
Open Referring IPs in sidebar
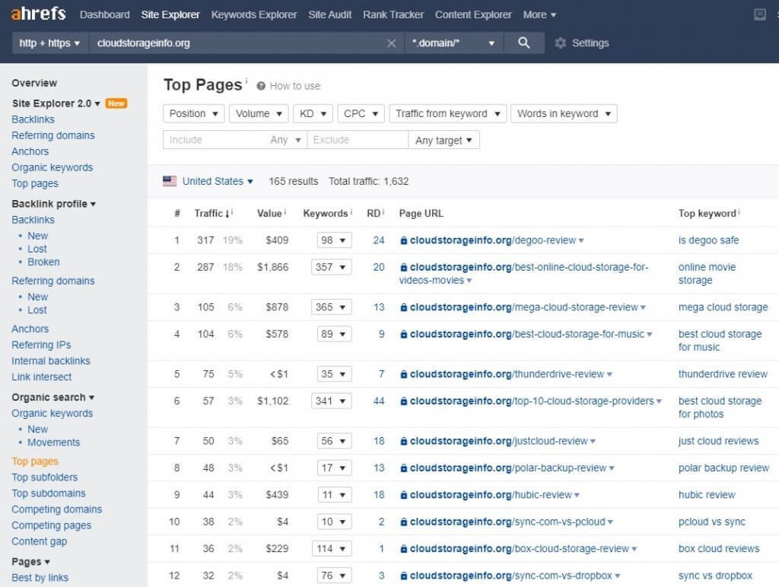coord(41,345)
